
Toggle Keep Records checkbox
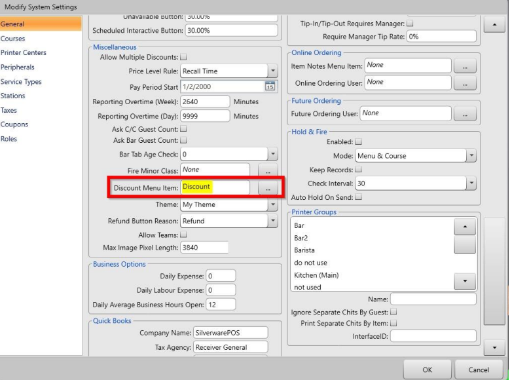pyautogui.click(x=358, y=170)
